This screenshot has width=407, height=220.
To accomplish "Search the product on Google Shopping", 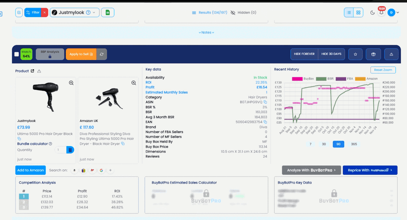I will (x=83, y=170).
